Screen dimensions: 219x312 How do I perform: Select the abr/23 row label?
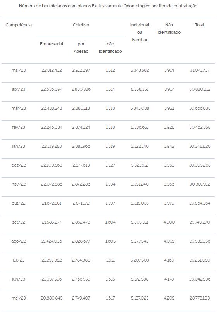tap(19, 89)
